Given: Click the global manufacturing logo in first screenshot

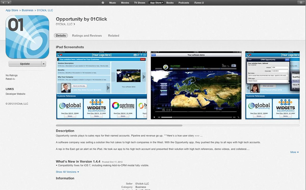Looking at the screenshot, I should [70, 106].
